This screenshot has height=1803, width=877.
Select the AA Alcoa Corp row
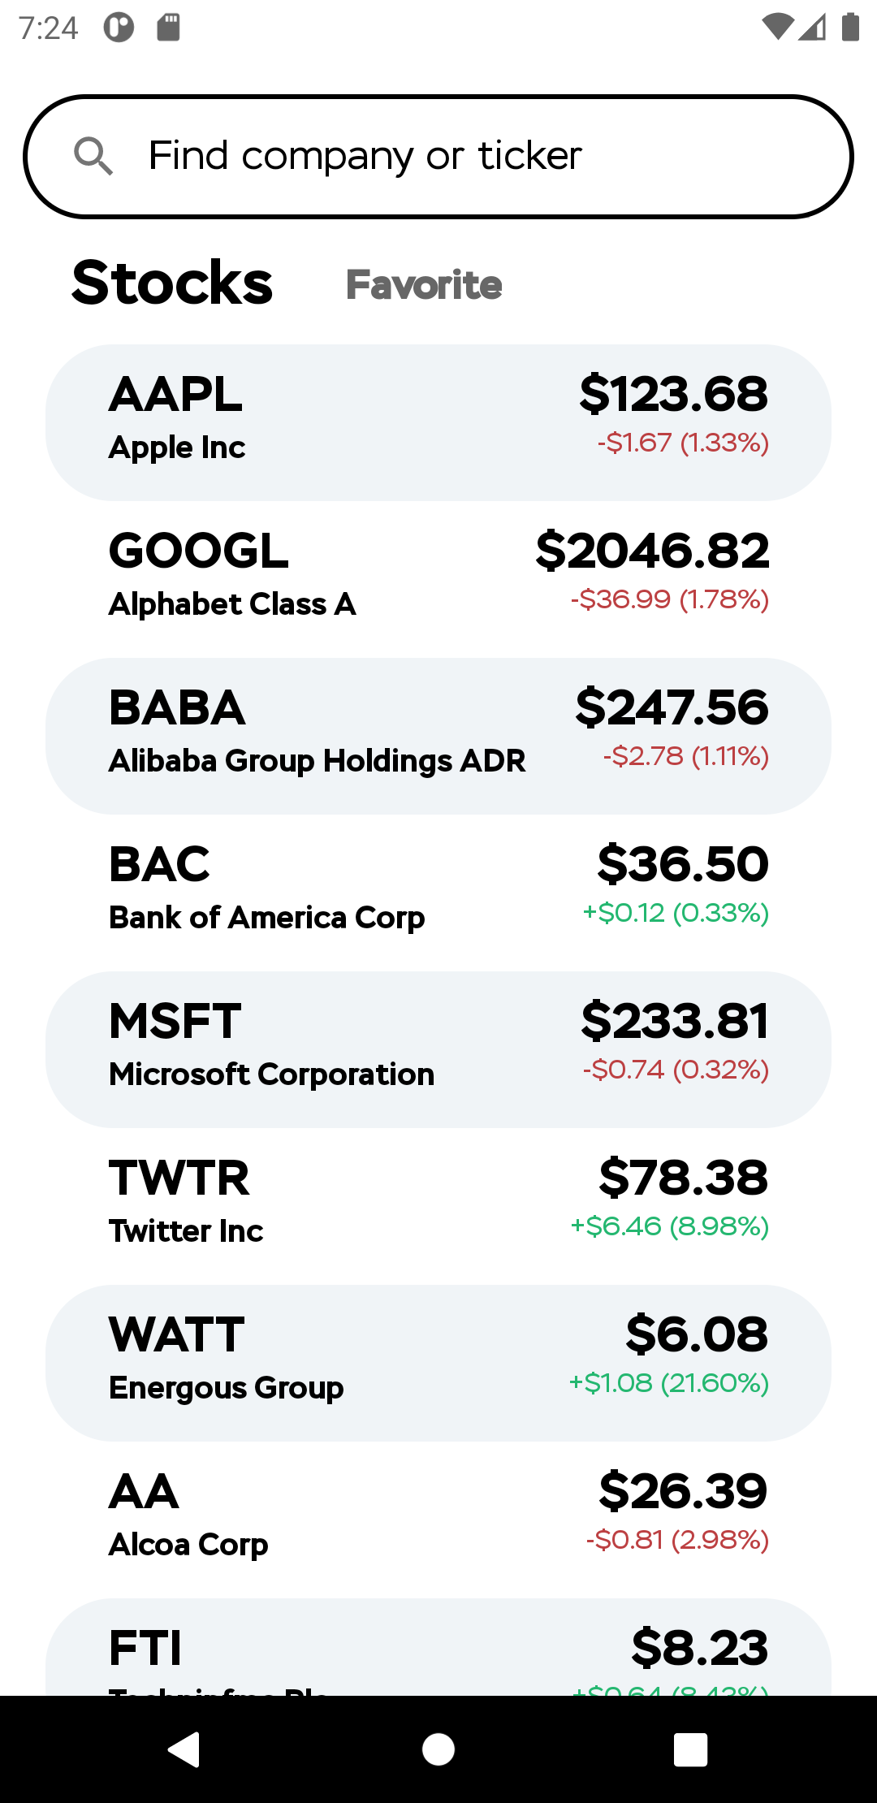(438, 1520)
